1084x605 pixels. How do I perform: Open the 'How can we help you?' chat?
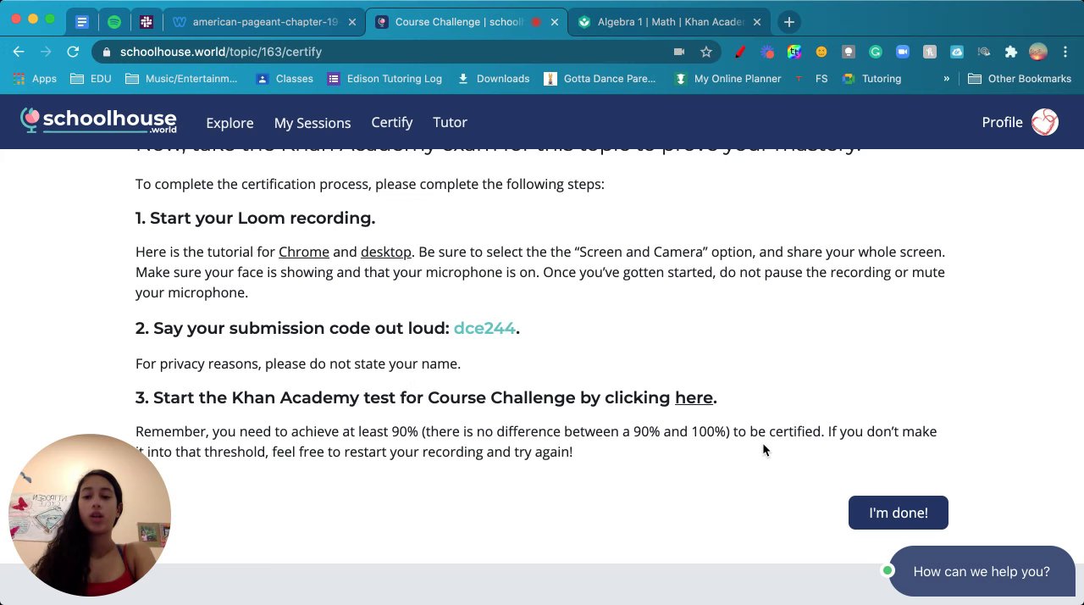coord(982,571)
